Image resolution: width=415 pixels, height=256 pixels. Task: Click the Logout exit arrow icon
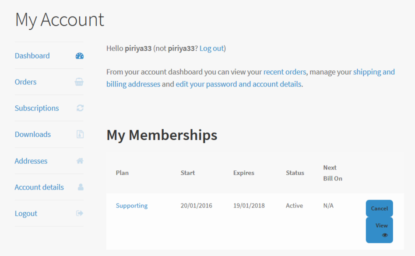click(80, 213)
